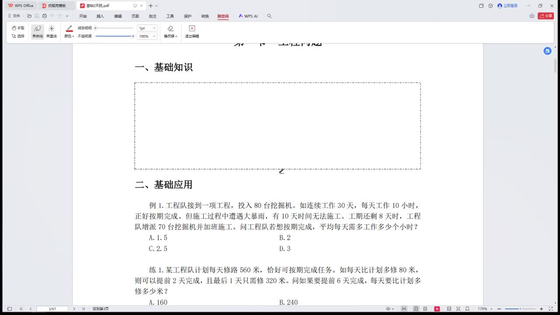Adjust the line thickness (线条粗细) slider
The width and height of the screenshot is (560, 315).
click(114, 28)
